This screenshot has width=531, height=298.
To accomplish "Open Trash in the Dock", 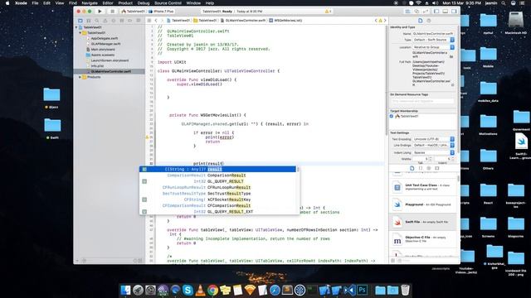I will point(405,290).
